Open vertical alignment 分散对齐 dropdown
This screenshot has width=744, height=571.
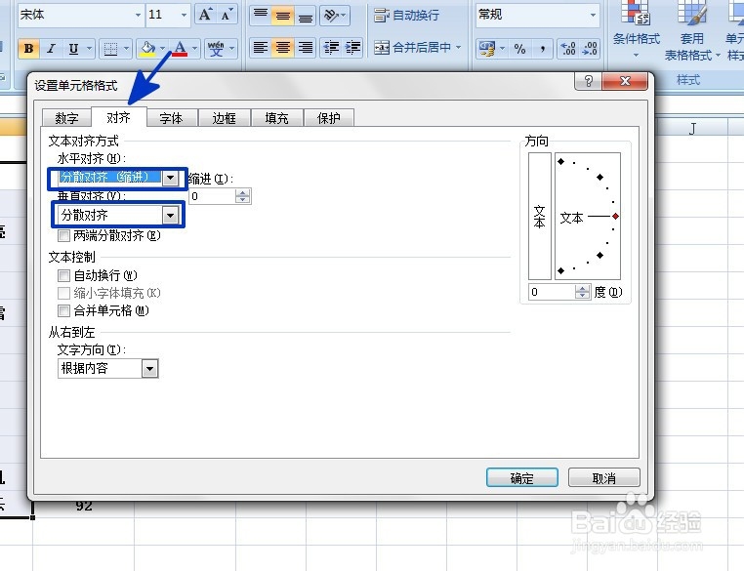170,216
